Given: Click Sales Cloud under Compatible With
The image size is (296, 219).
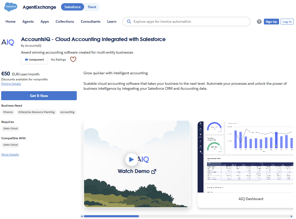Looking at the screenshot, I should tap(11, 145).
